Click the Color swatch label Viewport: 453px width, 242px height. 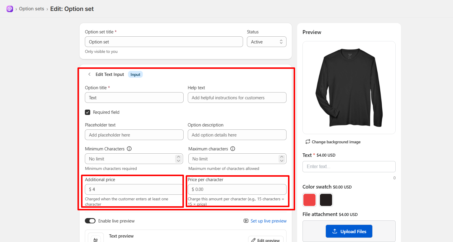(x=317, y=187)
